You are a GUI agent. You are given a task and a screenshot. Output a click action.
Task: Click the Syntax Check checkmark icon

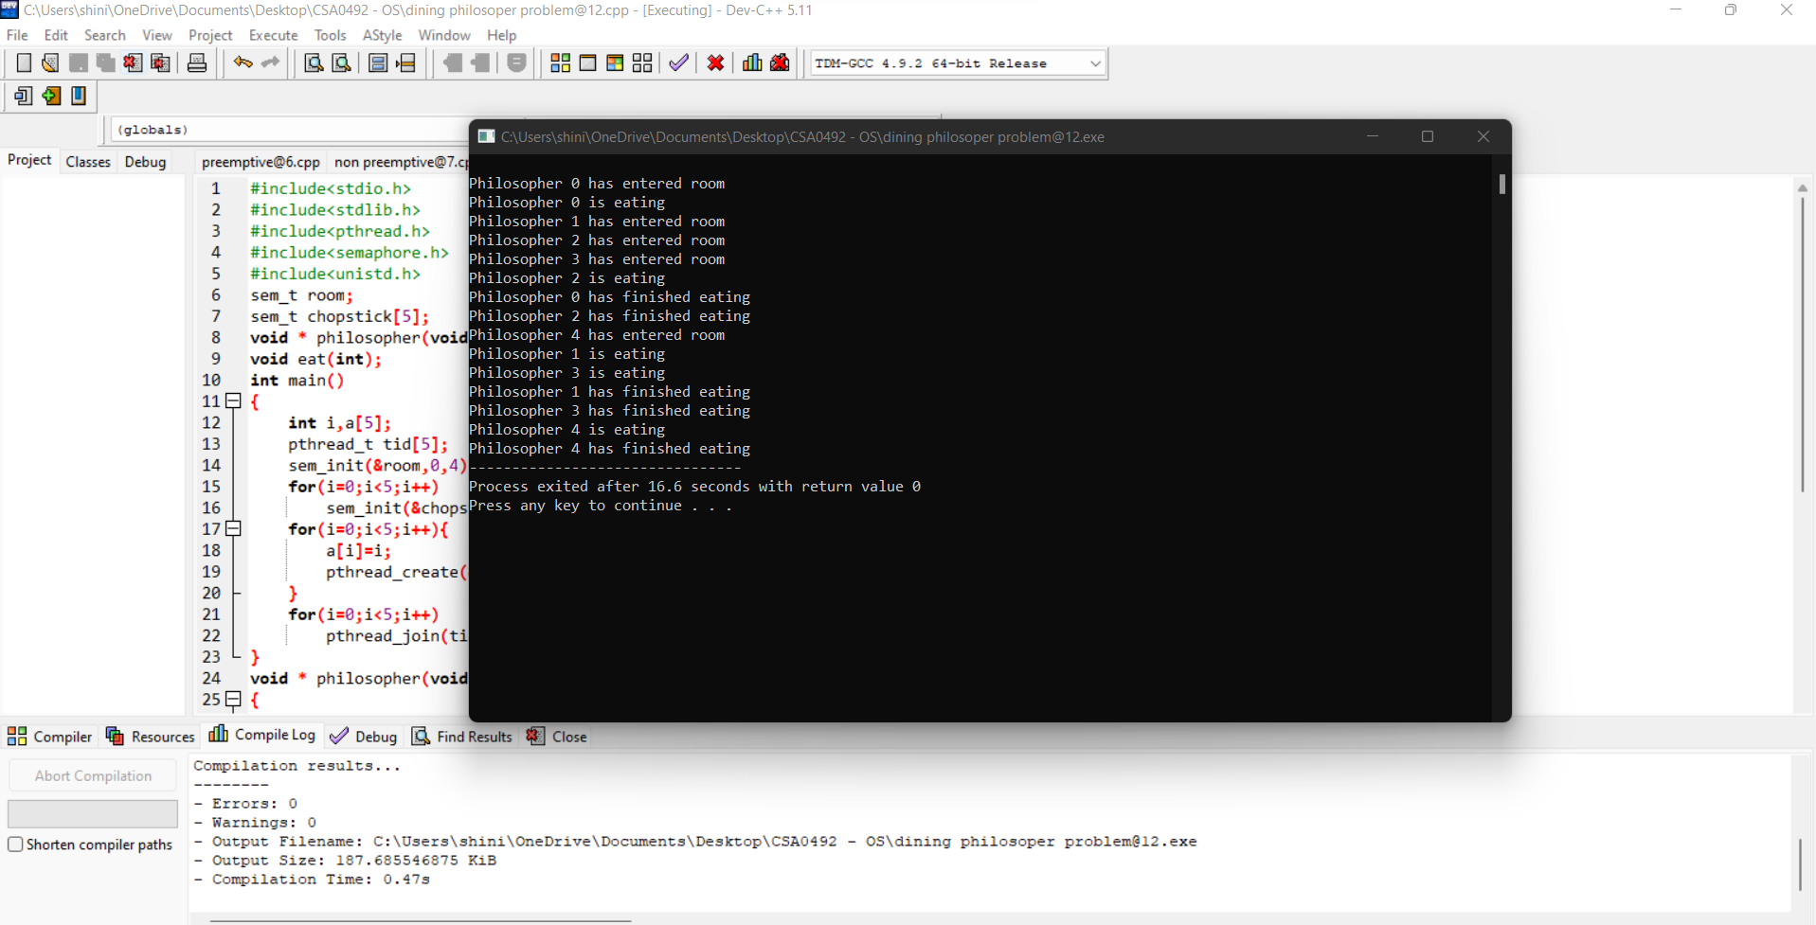coord(677,62)
